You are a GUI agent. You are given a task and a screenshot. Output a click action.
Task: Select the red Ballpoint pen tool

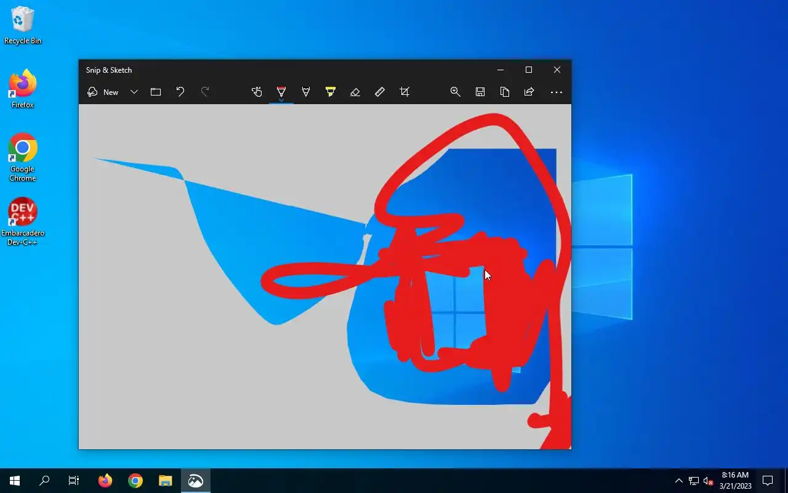coord(281,92)
